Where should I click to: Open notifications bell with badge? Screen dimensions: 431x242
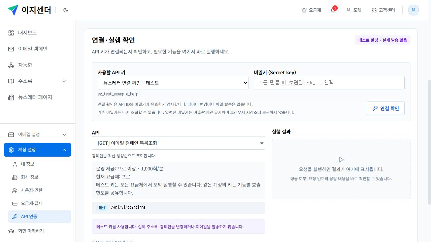tap(333, 10)
